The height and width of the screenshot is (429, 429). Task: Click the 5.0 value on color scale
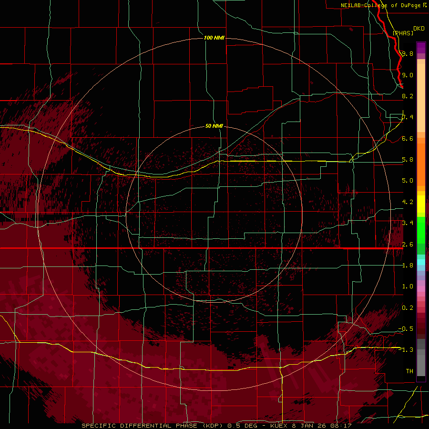pos(408,181)
